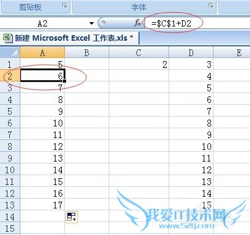
Task: Click cell D1 containing 3
Action: click(x=191, y=64)
